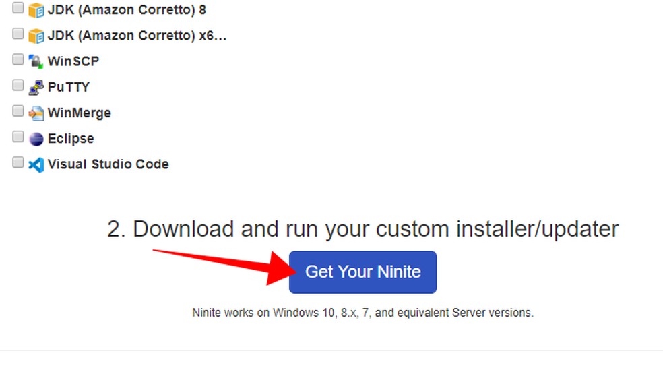Click the PuTTY computers icon
Viewport: 663px width, 372px height.
(x=36, y=88)
